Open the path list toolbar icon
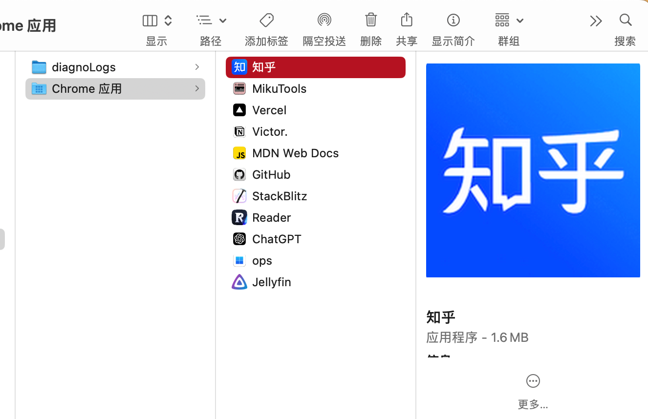The height and width of the screenshot is (419, 648). 204,20
